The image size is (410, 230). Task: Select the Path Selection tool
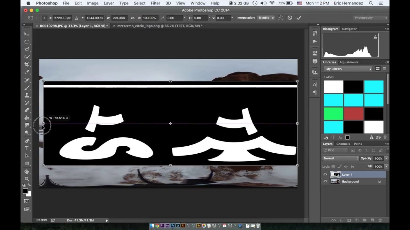[27, 156]
